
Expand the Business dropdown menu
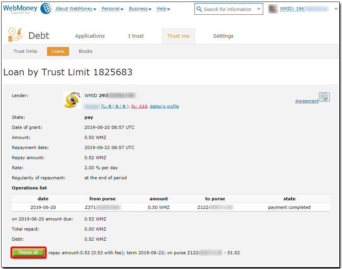point(140,9)
